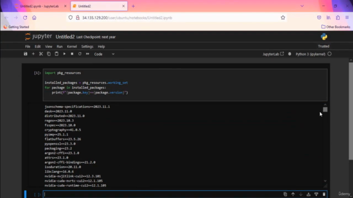Click the browser forward arrow
Viewport: 353px width, 198px height.
(16, 18)
